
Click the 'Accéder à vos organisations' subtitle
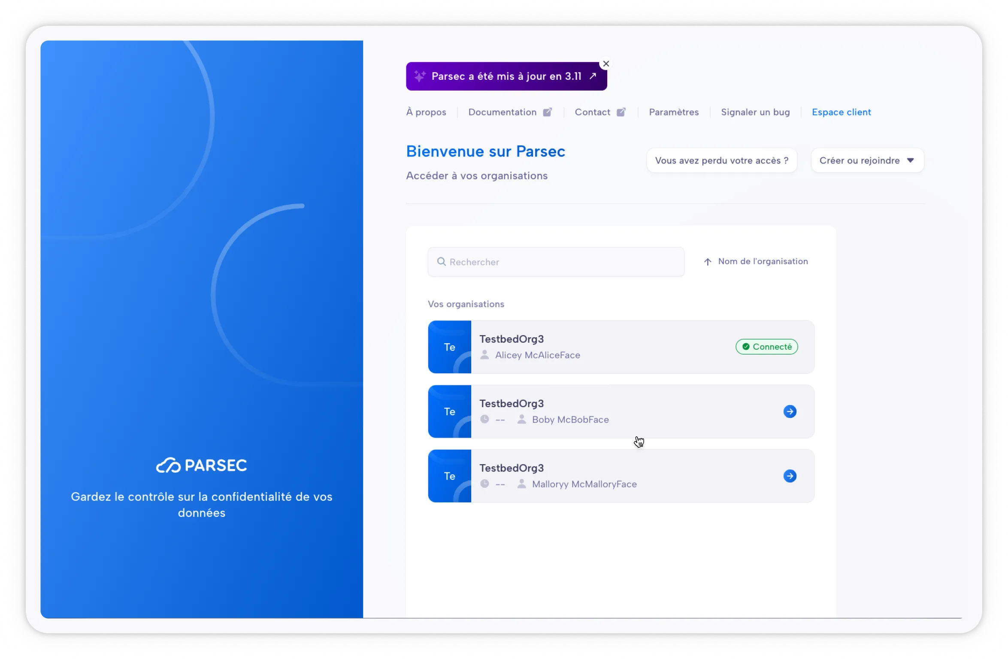point(477,175)
